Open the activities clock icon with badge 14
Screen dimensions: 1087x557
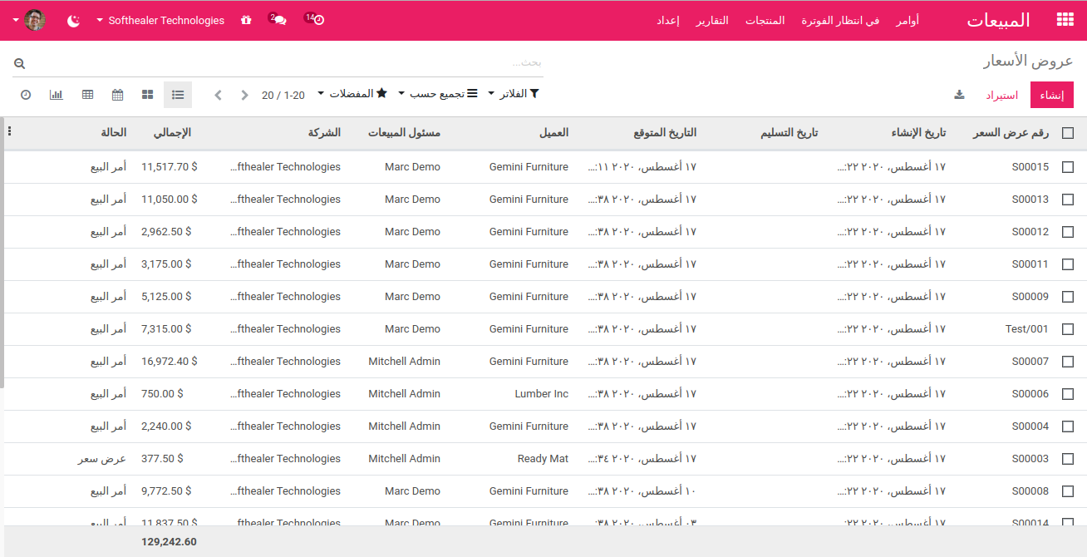pyautogui.click(x=317, y=20)
